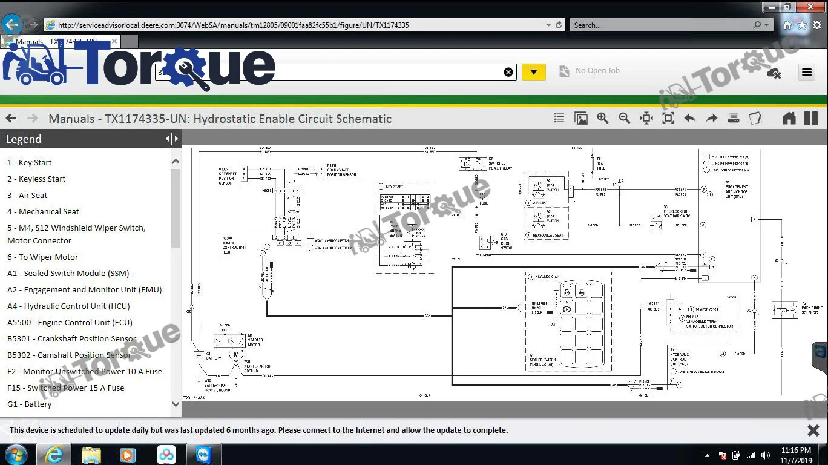Collapse the Legend panel with splitter arrows
828x465 pixels.
(172, 139)
